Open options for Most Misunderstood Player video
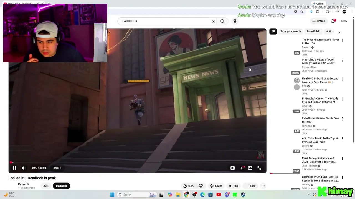This screenshot has height=199, width=355. pos(342,40)
